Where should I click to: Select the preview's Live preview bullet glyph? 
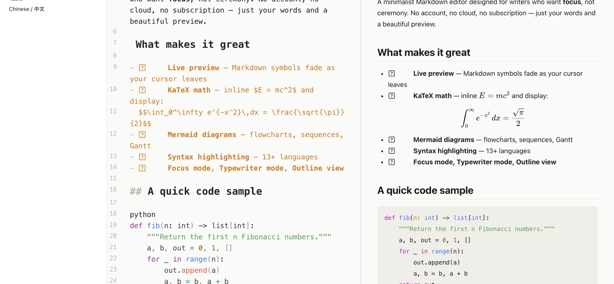click(391, 73)
